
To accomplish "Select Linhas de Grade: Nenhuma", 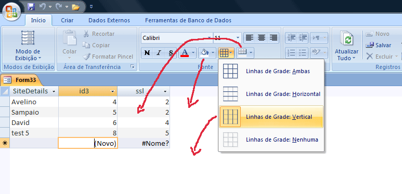I will click(271, 140).
